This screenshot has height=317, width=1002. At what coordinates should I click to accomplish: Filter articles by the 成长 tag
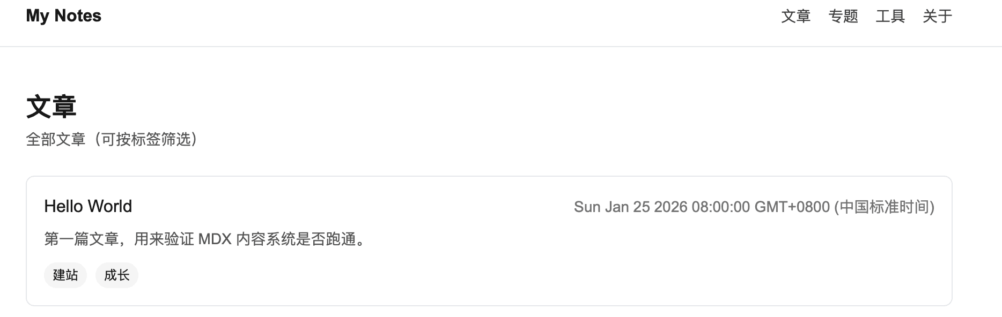coord(117,275)
